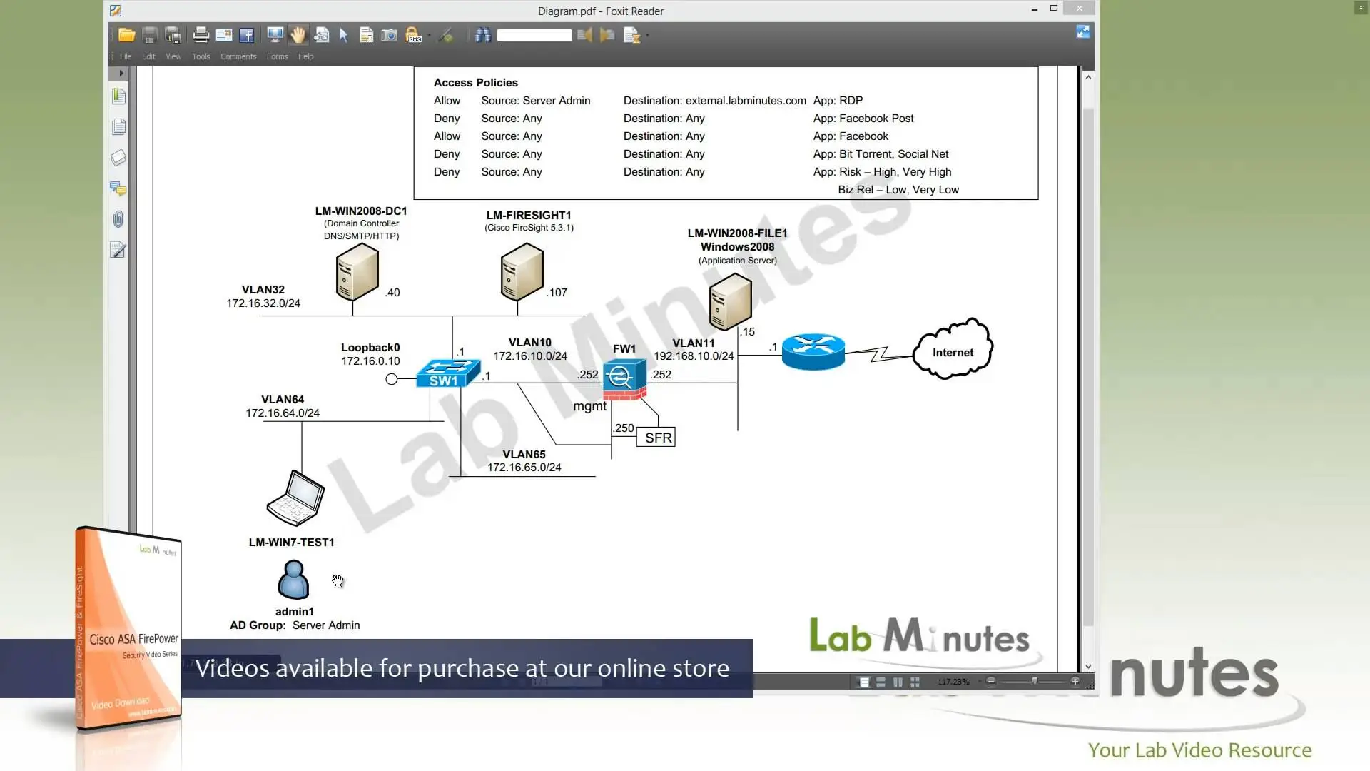
Task: Click the zoom in plus button
Action: 1075,681
